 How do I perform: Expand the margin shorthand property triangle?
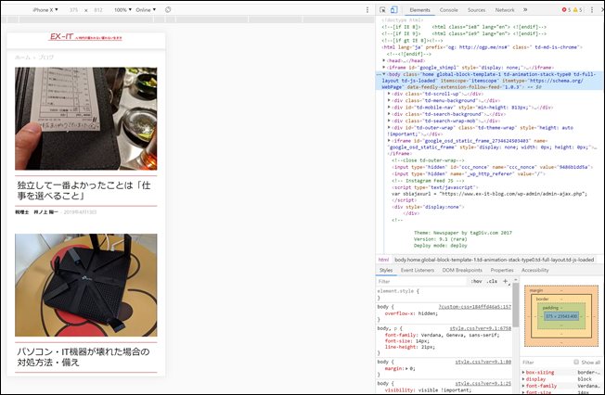(407, 368)
